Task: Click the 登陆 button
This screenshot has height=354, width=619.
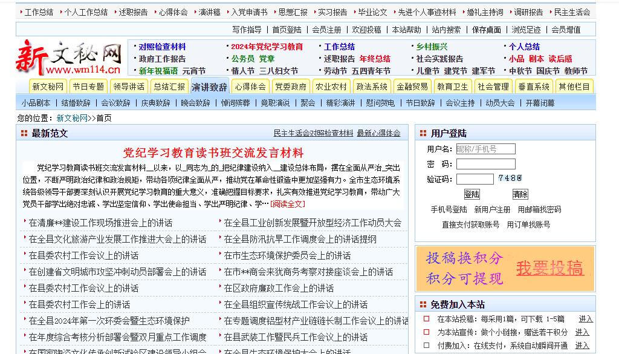Action: coord(472,194)
